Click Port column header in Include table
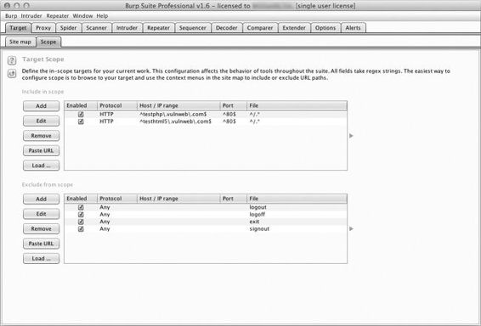The height and width of the screenshot is (326, 481). (x=233, y=106)
